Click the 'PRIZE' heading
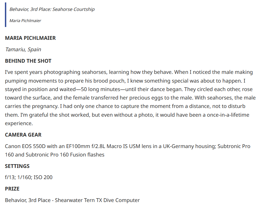Image resolution: width=261 pixels, height=208 pixels. pyautogui.click(x=12, y=189)
